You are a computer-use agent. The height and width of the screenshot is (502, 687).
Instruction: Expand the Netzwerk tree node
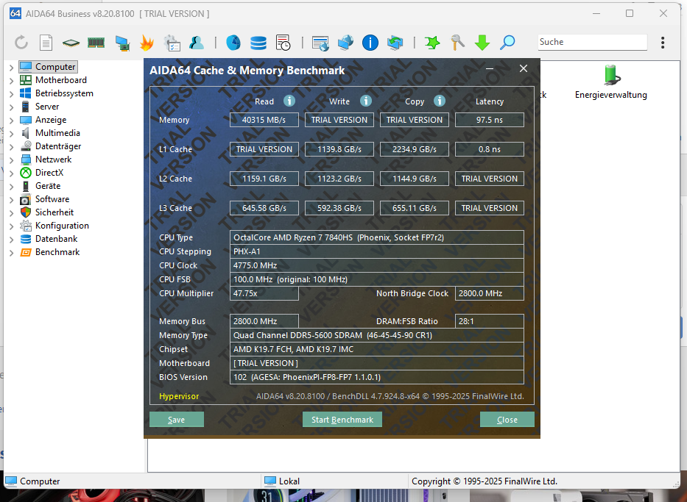[11, 160]
